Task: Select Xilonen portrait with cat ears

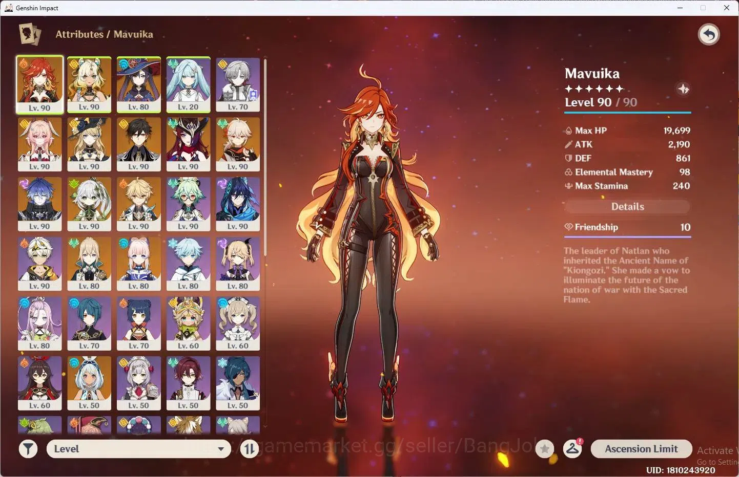Action: pos(89,84)
